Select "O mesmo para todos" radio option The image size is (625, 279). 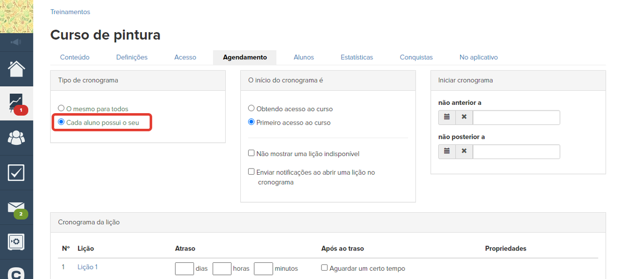pyautogui.click(x=62, y=108)
